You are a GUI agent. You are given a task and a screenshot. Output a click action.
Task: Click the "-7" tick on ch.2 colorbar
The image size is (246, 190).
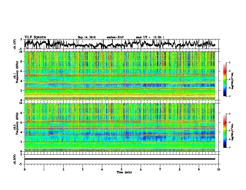[229, 147]
